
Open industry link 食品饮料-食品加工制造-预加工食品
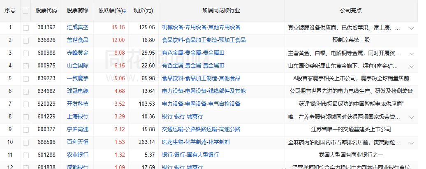coord(204,40)
